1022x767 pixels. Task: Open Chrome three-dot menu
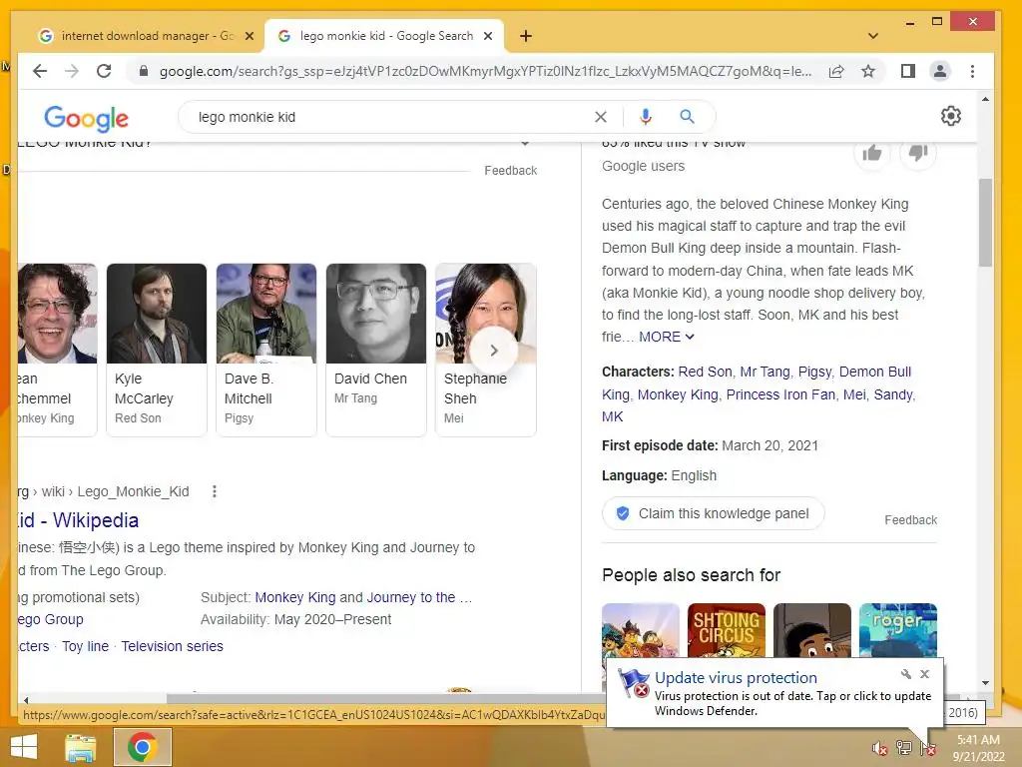(972, 71)
